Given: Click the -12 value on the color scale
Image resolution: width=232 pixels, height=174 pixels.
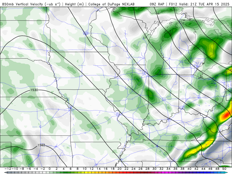Looking at the screenshot, I should pos(8,169).
